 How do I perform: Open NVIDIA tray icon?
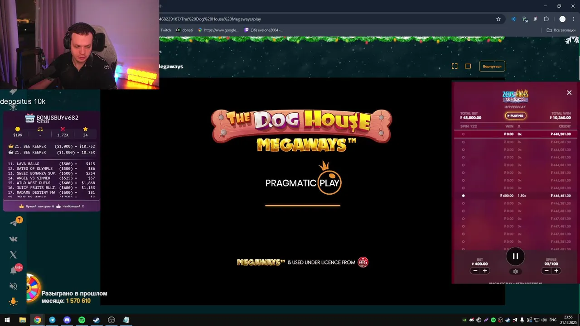coord(464,320)
